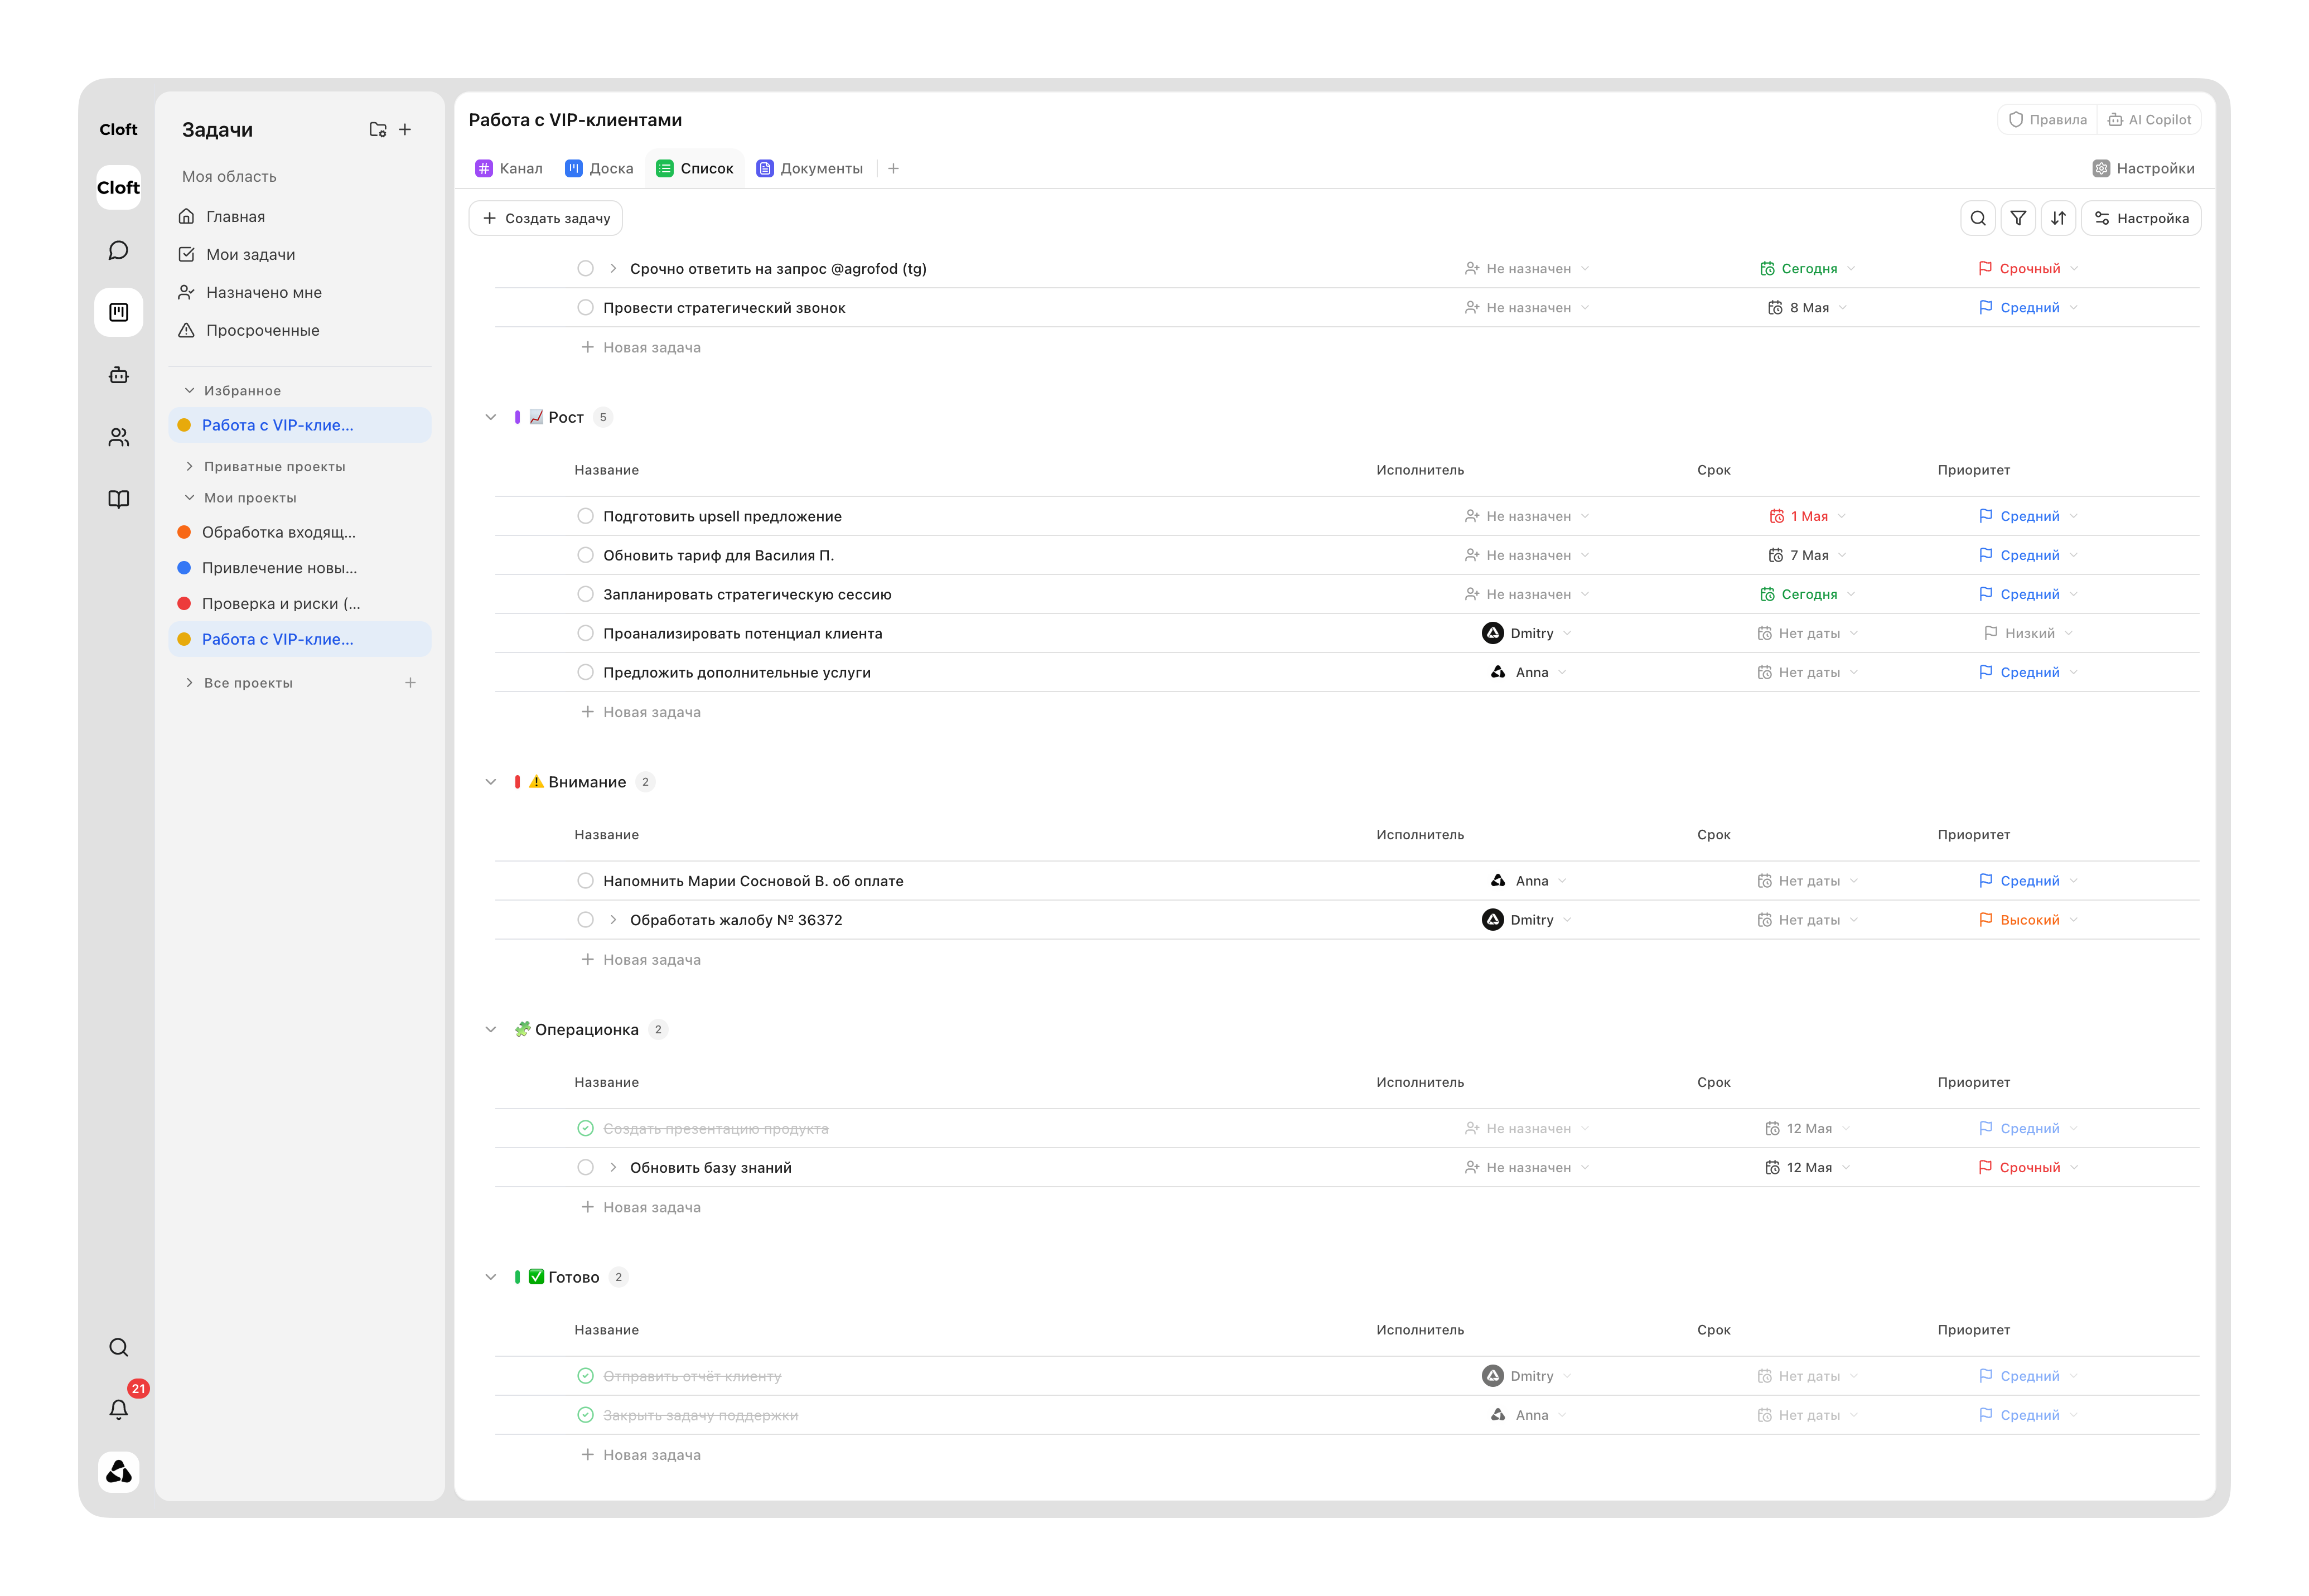Collapse the Операционка section

point(490,1029)
